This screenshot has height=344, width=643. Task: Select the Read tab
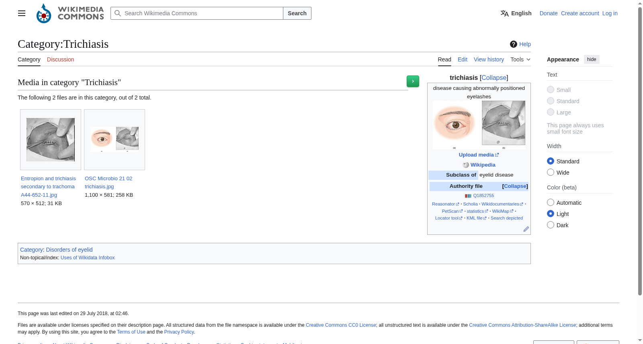coord(444,59)
